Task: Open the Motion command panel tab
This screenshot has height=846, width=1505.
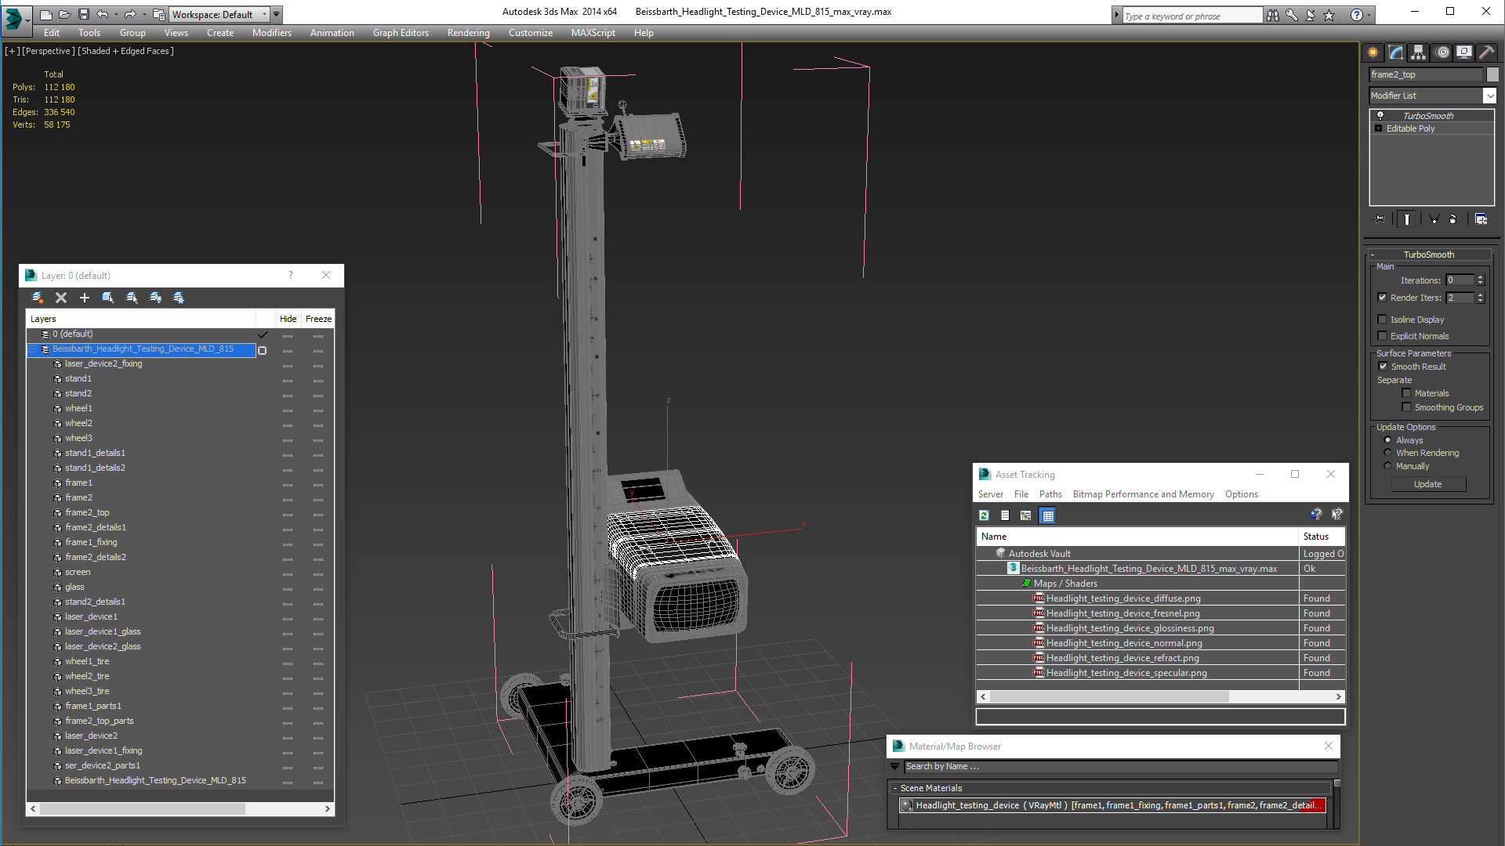Action: click(1442, 52)
